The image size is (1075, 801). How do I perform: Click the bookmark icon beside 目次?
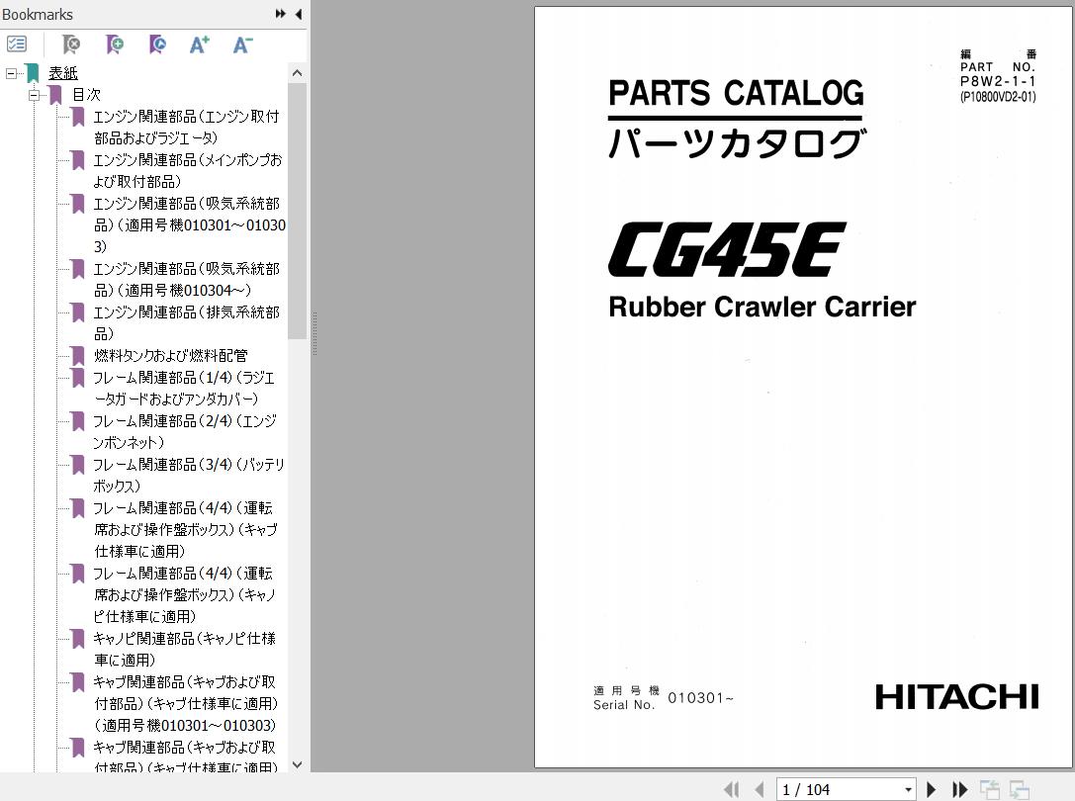point(55,95)
